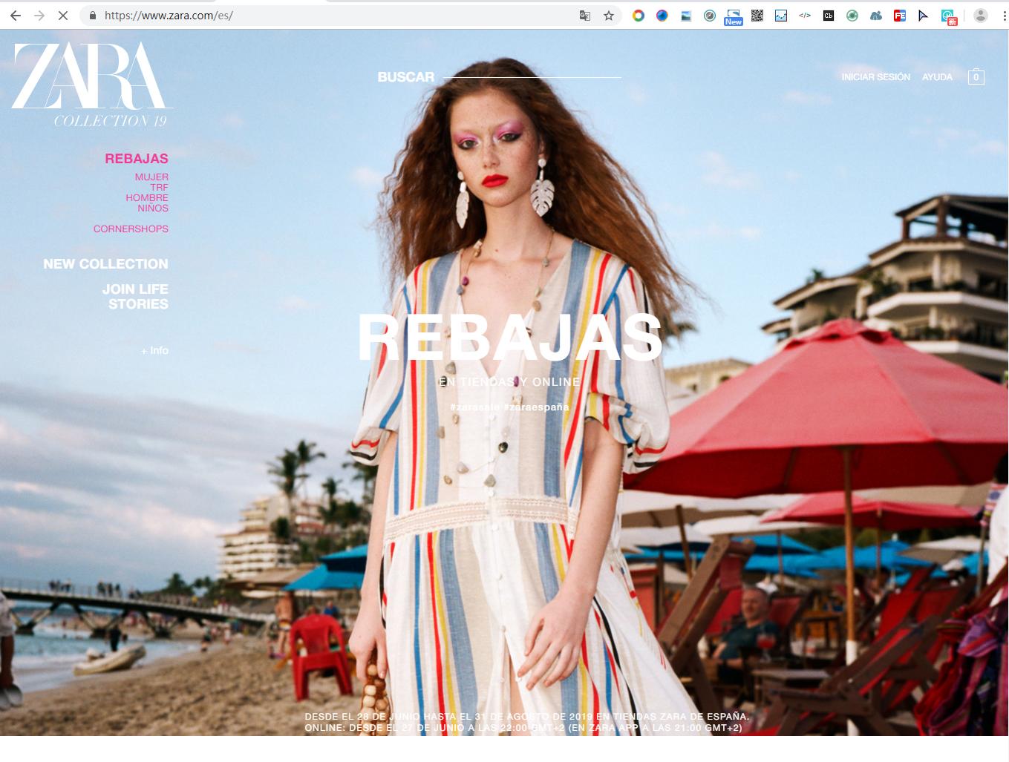
Task: Click the Zara Collection 19 logo
Action: pos(92,84)
